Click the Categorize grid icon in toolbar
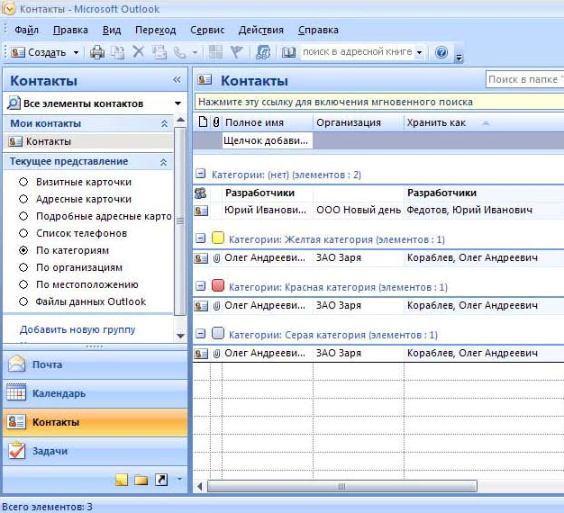The image size is (564, 513). pos(215,52)
